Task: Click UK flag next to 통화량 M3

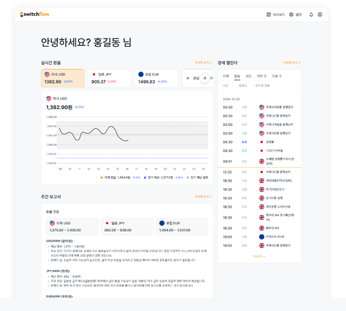Action: click(x=262, y=228)
